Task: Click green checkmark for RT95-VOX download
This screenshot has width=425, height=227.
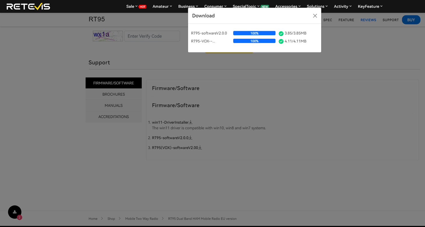Action: point(281,41)
